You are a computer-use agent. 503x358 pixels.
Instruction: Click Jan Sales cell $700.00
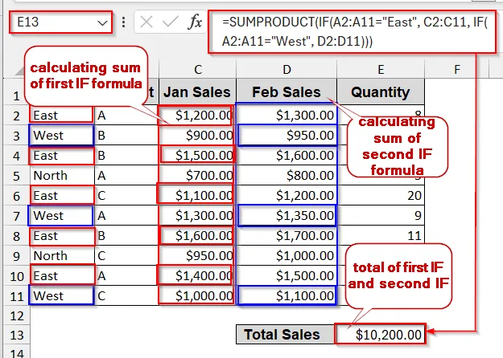coord(197,175)
